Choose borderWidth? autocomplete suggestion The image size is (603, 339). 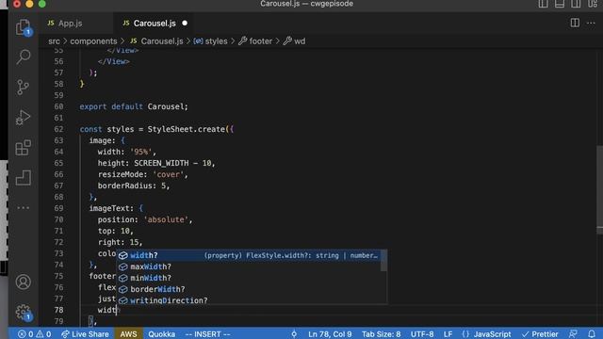click(249, 289)
